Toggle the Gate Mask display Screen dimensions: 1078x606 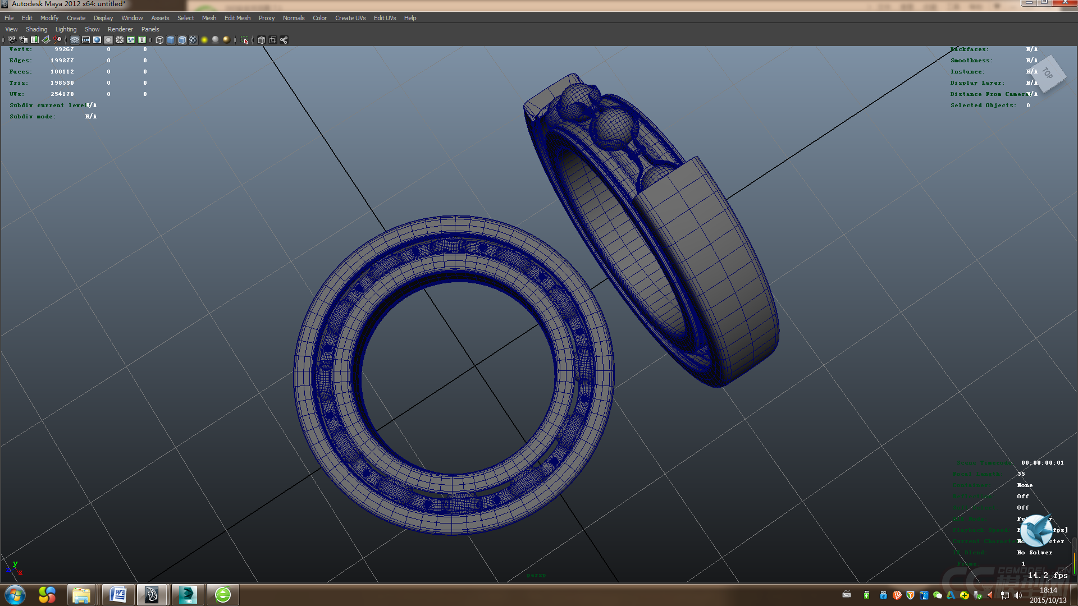[108, 40]
